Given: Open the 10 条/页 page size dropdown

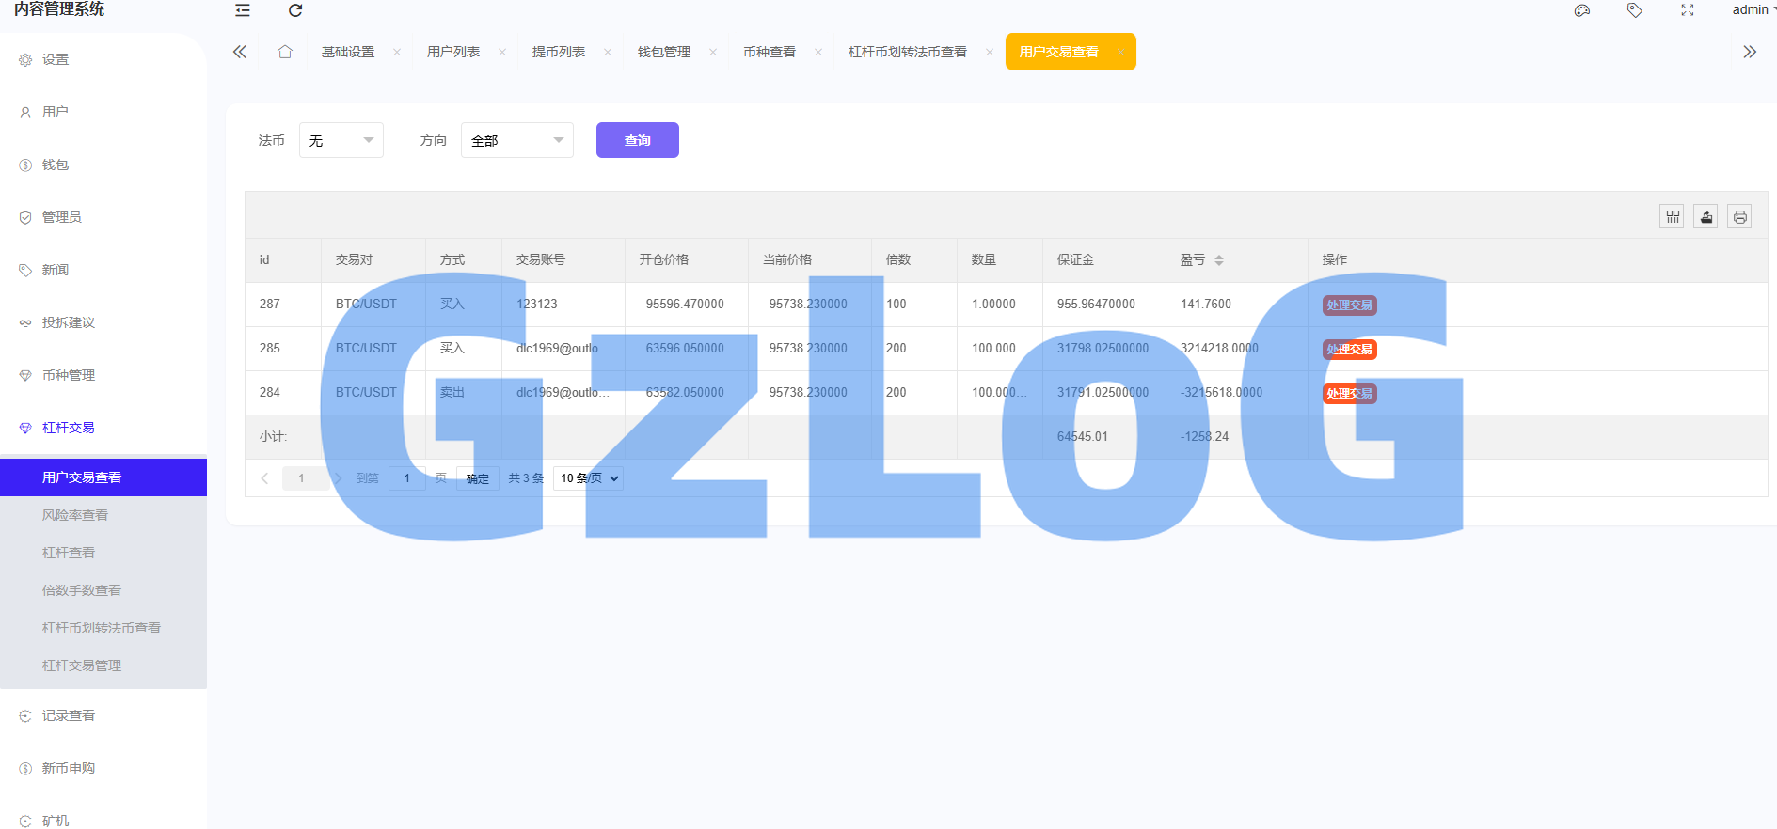Looking at the screenshot, I should tap(589, 478).
